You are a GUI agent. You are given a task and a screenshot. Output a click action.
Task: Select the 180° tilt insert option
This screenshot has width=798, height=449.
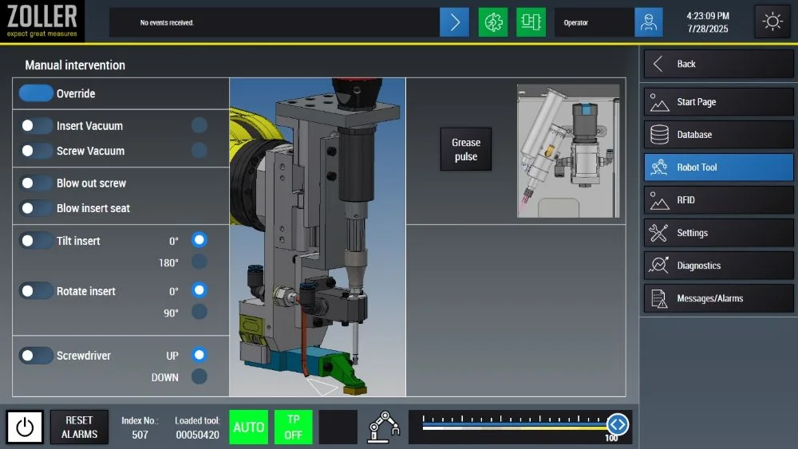(x=199, y=262)
